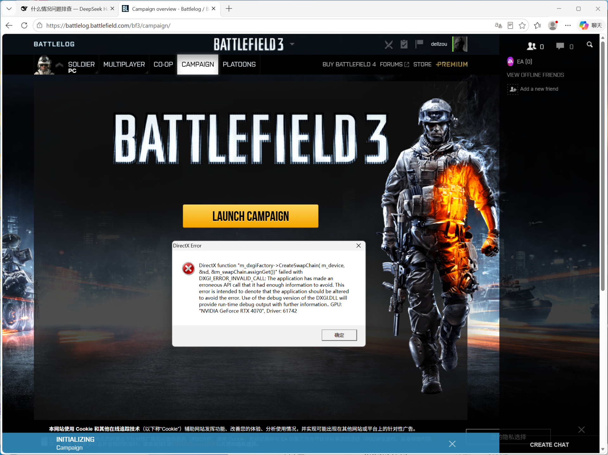Click the crossed swords icon in Battlelog header
This screenshot has height=455, width=608.
[x=389, y=44]
